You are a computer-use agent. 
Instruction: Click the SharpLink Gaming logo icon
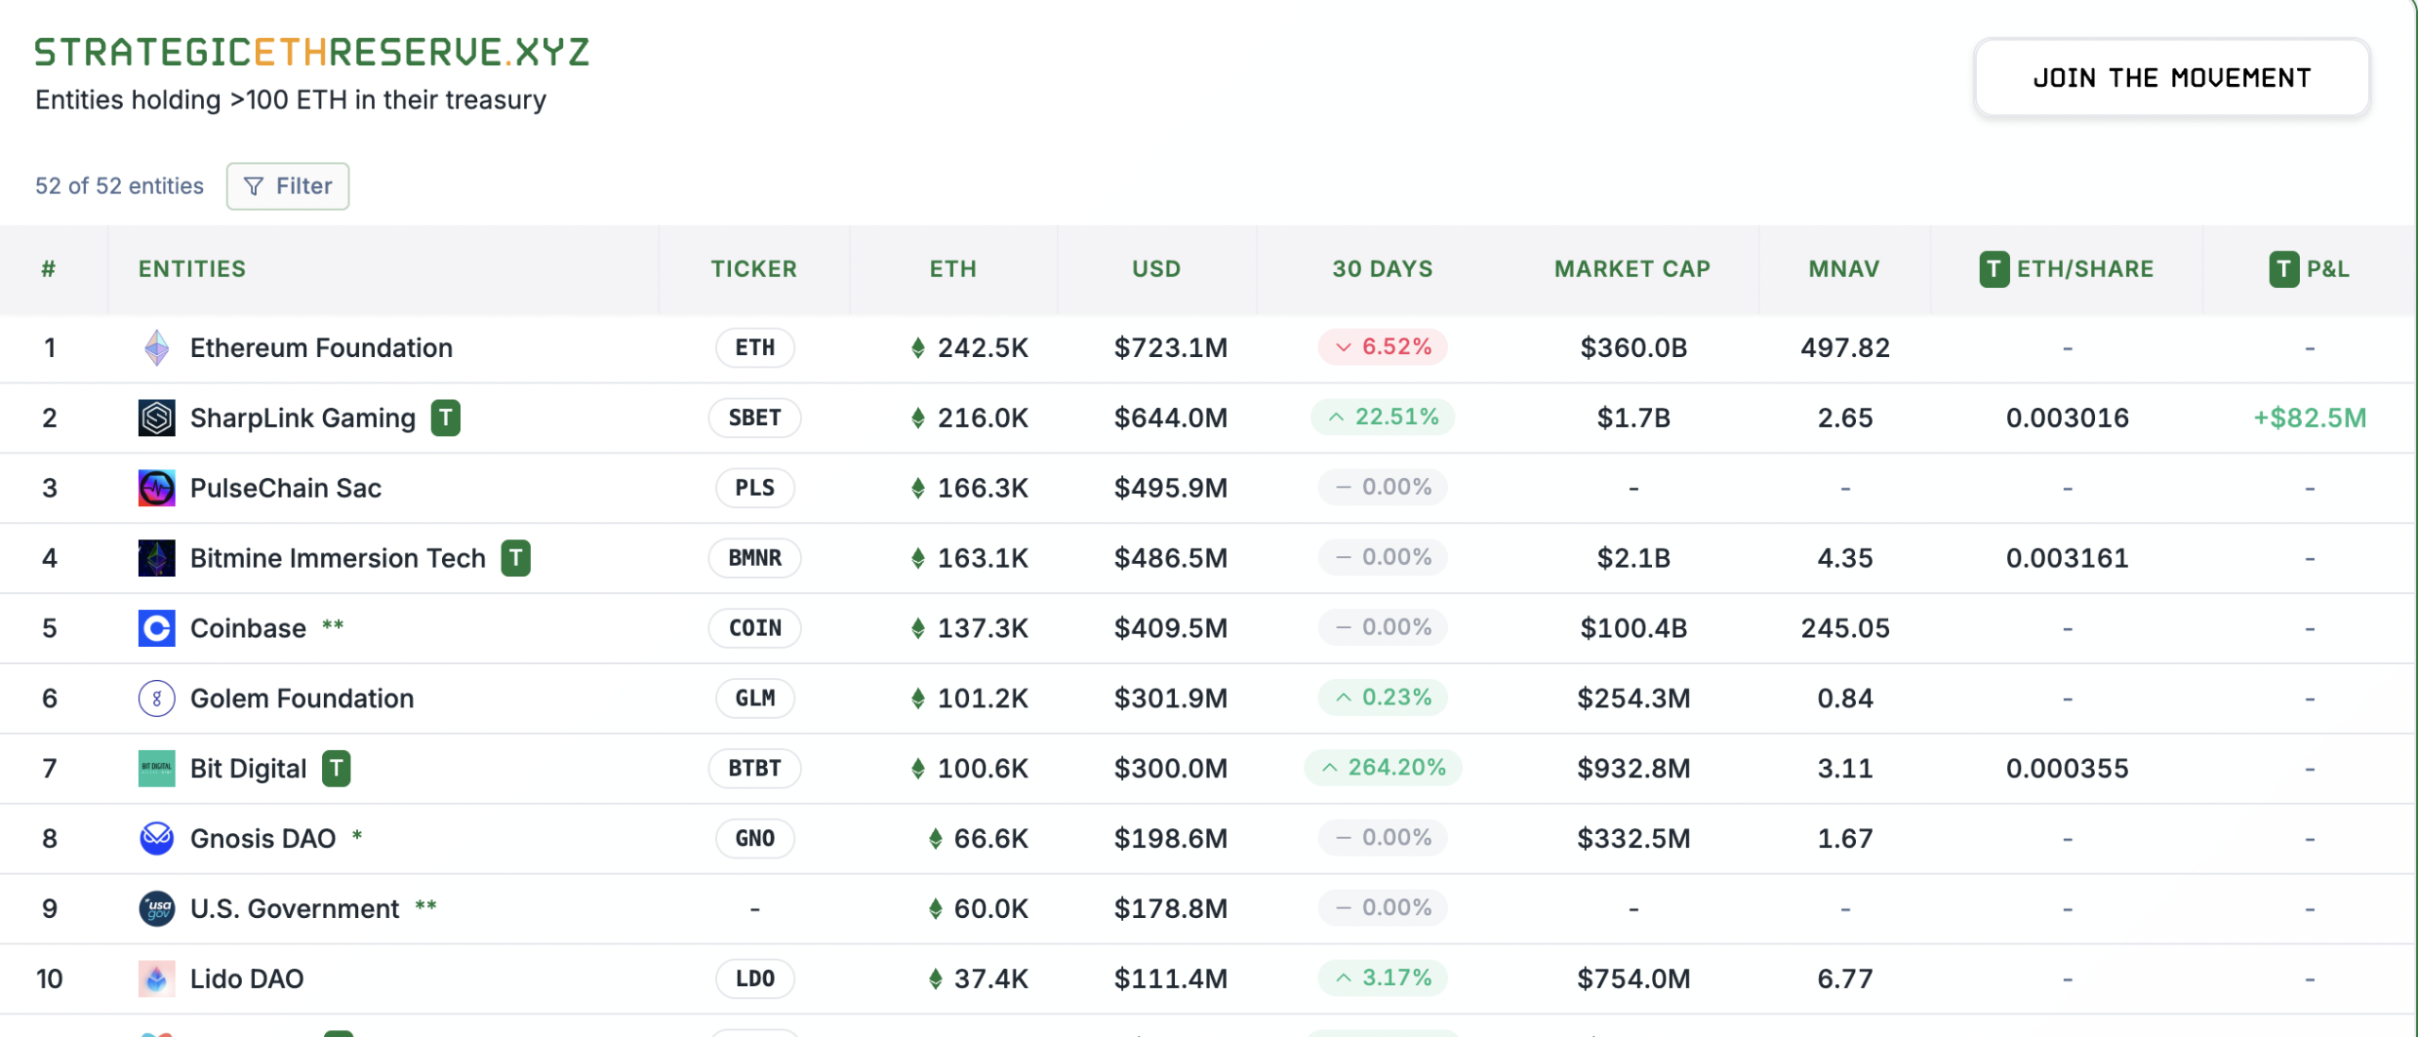pyautogui.click(x=156, y=417)
